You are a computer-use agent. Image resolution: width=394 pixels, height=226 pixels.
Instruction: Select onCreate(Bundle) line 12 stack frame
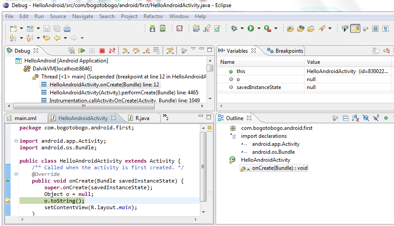100,84
